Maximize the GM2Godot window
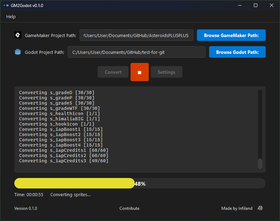The width and height of the screenshot is (280, 221). coord(256,5)
